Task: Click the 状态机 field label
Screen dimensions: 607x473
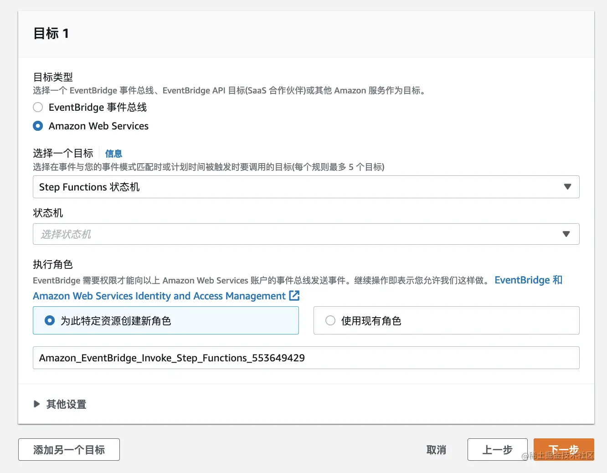Action: coord(48,213)
